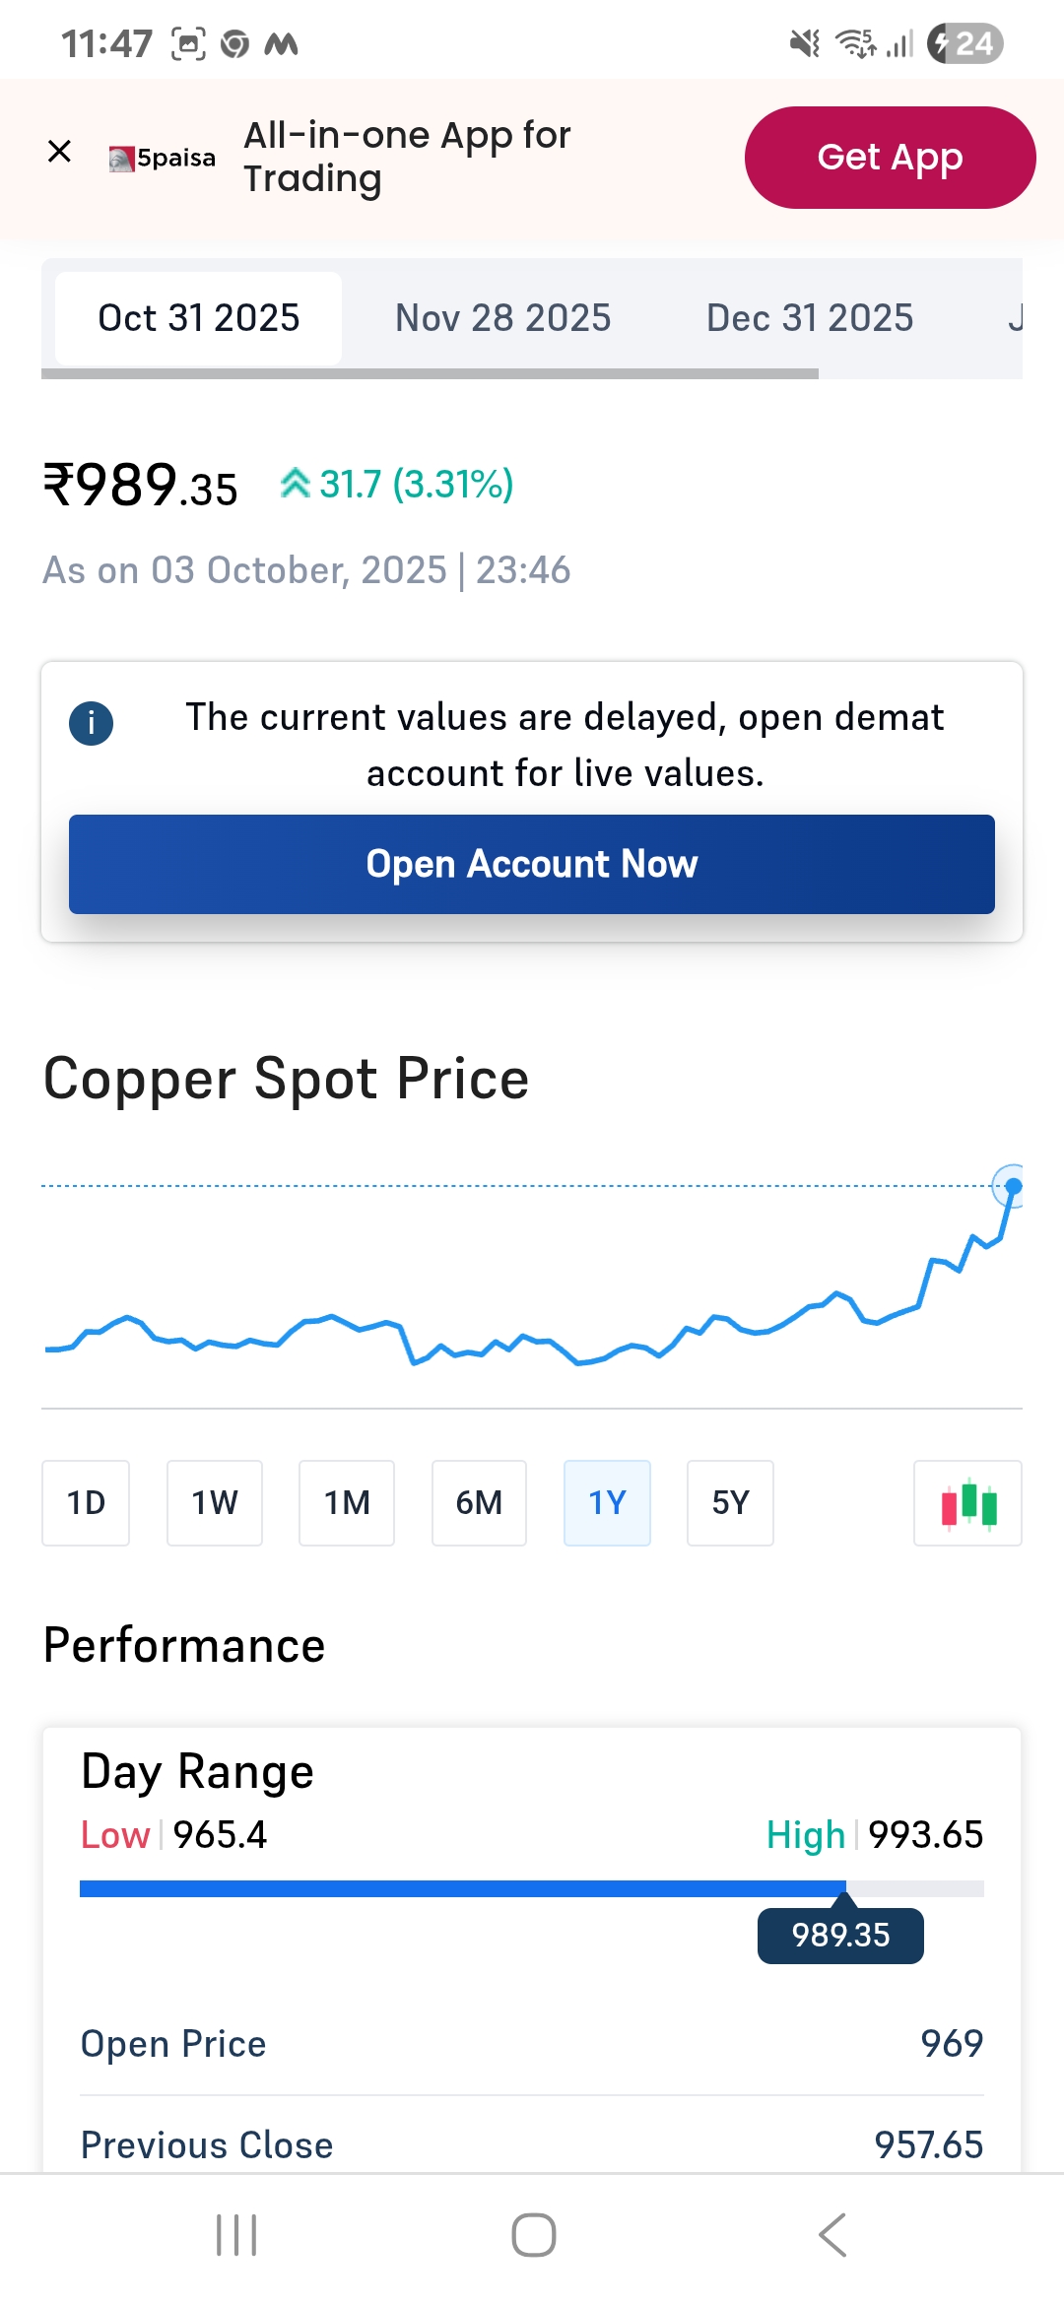The image size is (1064, 2305).
Task: Tap the green up-arrow price change icon
Action: tap(295, 484)
